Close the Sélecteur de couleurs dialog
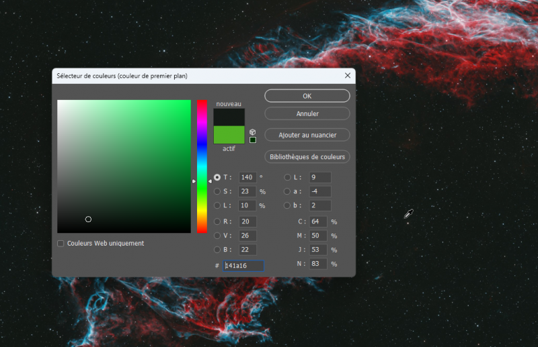 point(348,76)
